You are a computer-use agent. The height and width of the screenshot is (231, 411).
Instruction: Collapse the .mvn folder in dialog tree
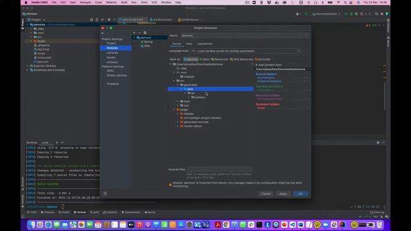click(174, 73)
